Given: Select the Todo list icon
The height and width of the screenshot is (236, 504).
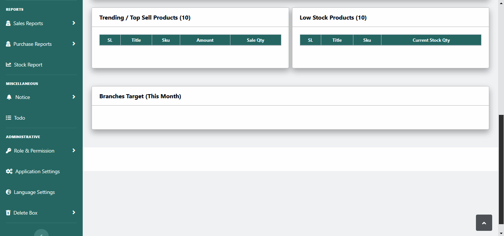Looking at the screenshot, I should (8, 117).
